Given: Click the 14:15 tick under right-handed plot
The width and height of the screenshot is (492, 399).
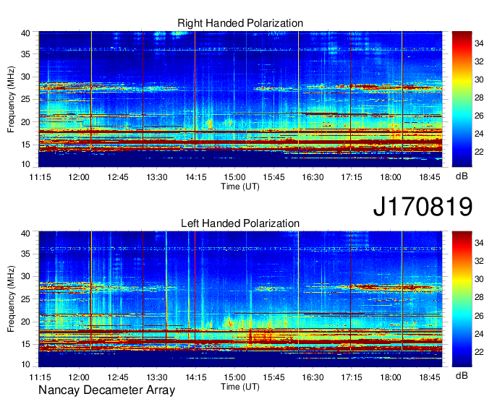Looking at the screenshot, I should point(196,177).
